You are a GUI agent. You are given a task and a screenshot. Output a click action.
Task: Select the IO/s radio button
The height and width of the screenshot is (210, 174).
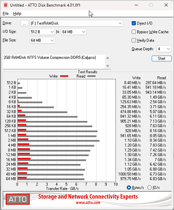150,188
